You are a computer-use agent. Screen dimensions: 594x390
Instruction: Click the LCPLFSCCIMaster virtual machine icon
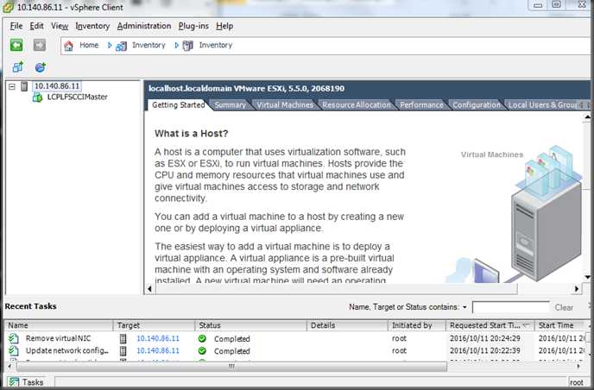(37, 97)
